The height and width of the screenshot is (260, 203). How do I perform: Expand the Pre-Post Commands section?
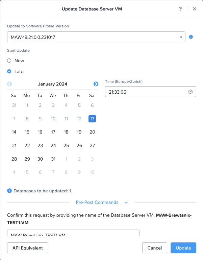coord(97,202)
